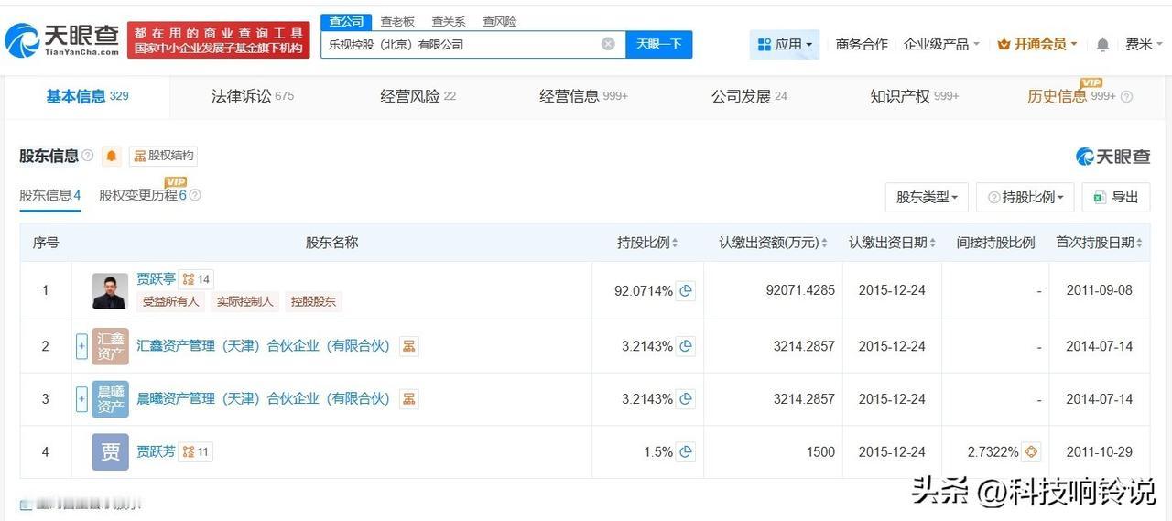
Task: Switch to the 法律诉讼 tab
Action: click(x=253, y=96)
